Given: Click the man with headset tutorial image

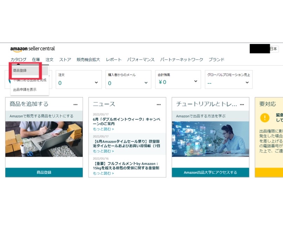Looking at the screenshot, I should point(210,139).
